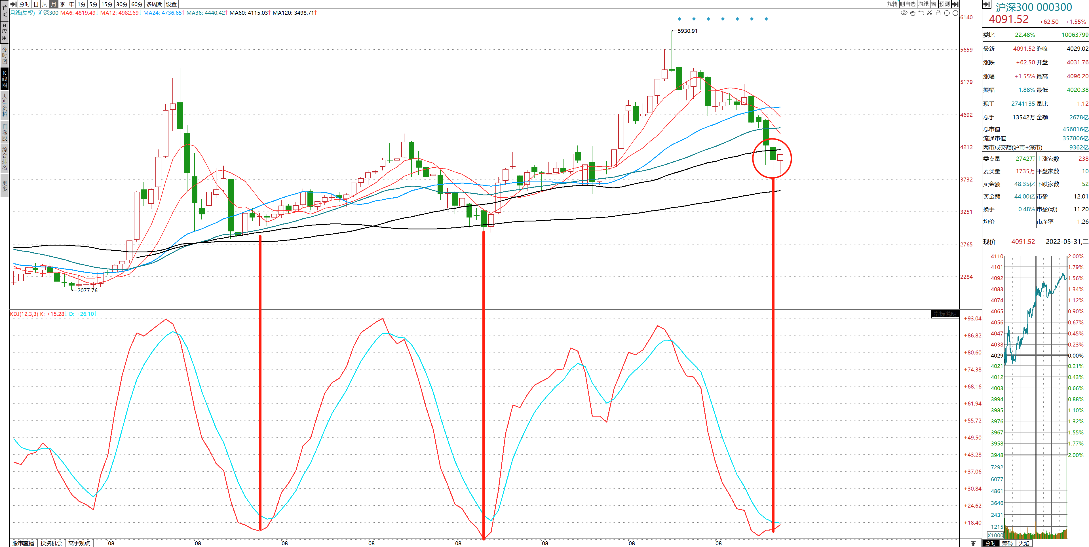Open the 筹码 chips tab
Screen dimensions: 1089x547
pyautogui.click(x=1007, y=543)
